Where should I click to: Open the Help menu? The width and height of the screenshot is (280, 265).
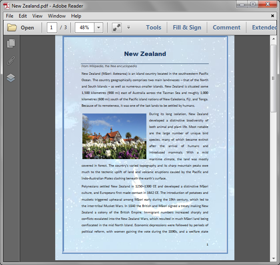point(76,16)
